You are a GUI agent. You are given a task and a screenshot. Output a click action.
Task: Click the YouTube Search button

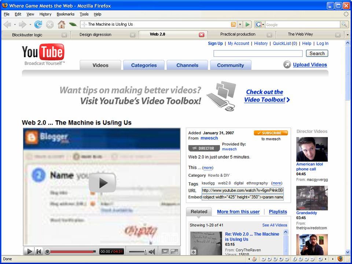[317, 54]
